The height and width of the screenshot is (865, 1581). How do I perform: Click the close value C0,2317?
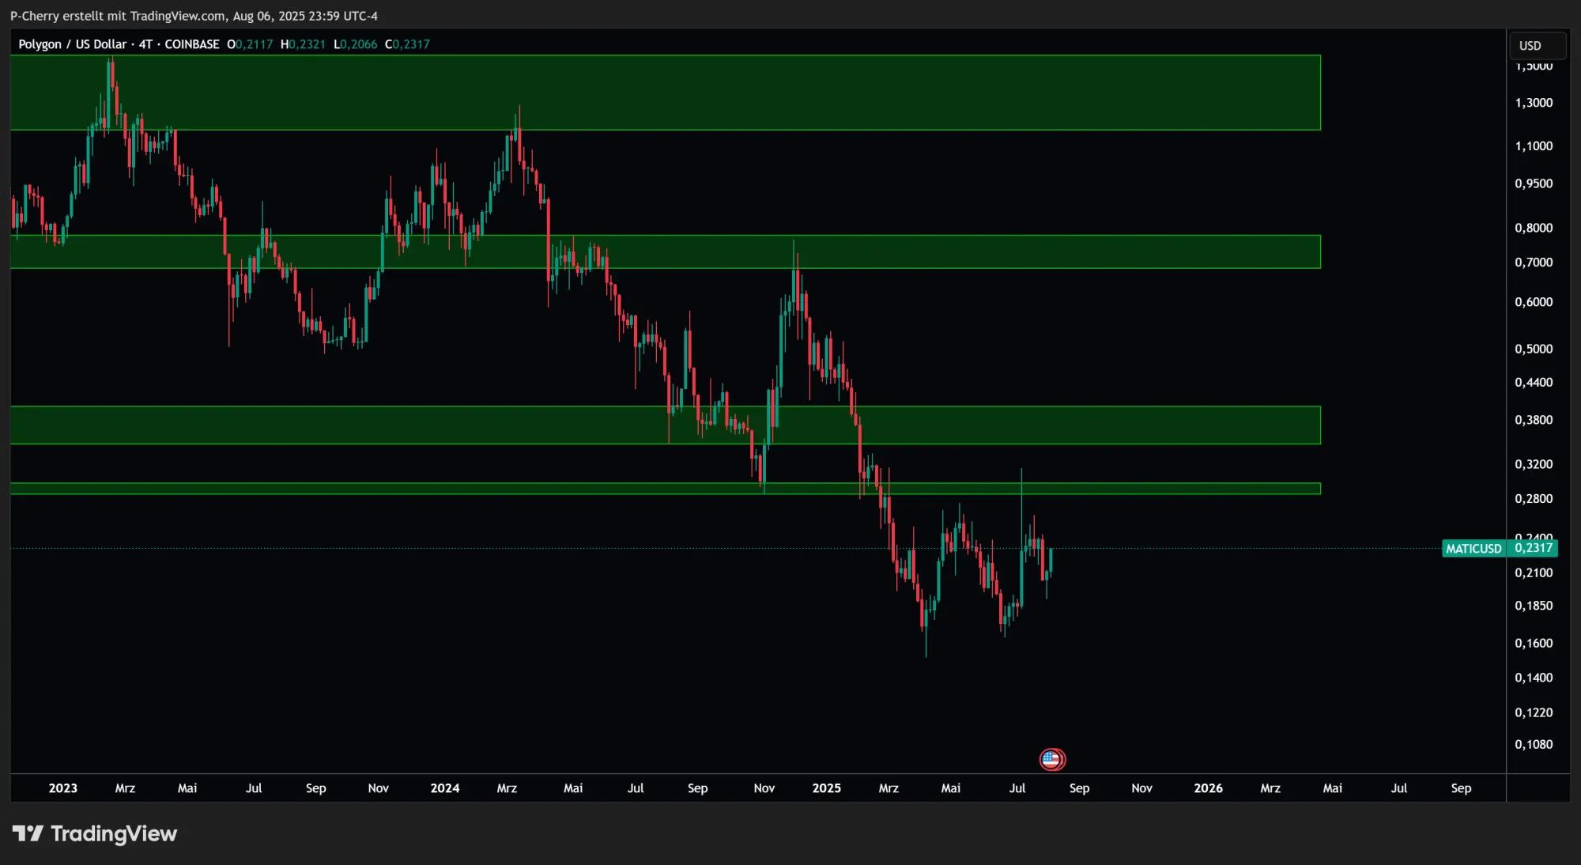click(x=408, y=44)
